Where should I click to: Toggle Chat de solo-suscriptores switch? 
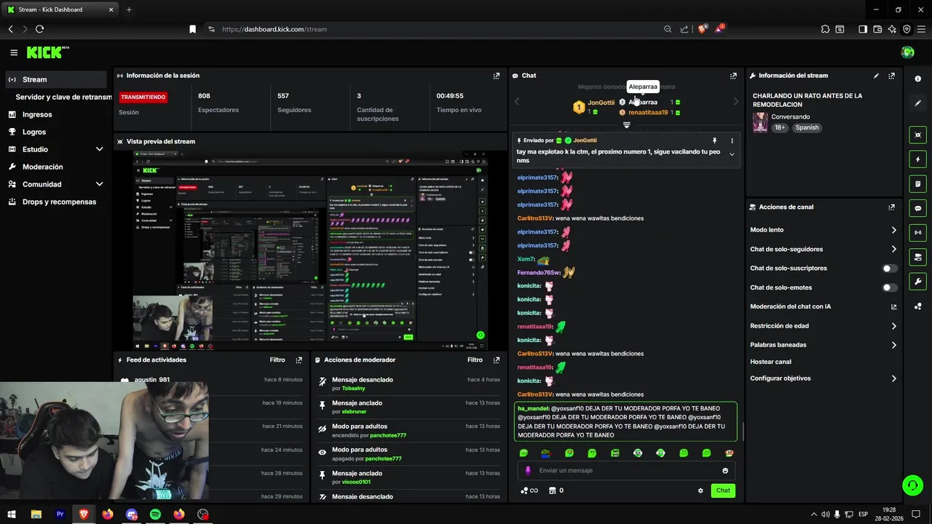point(890,269)
